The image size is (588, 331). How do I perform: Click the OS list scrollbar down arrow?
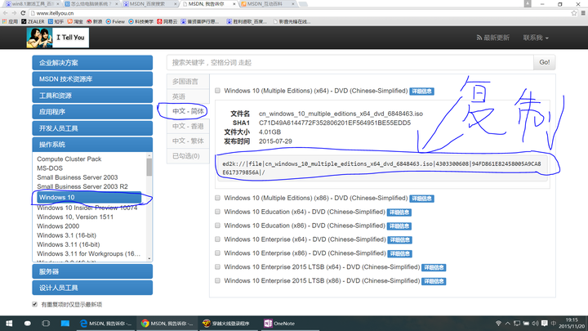click(149, 258)
